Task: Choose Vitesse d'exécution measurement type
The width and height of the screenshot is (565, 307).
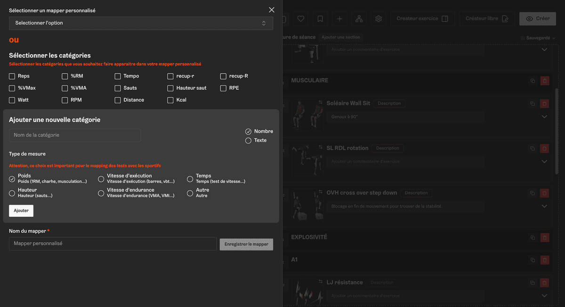Action: (x=101, y=179)
